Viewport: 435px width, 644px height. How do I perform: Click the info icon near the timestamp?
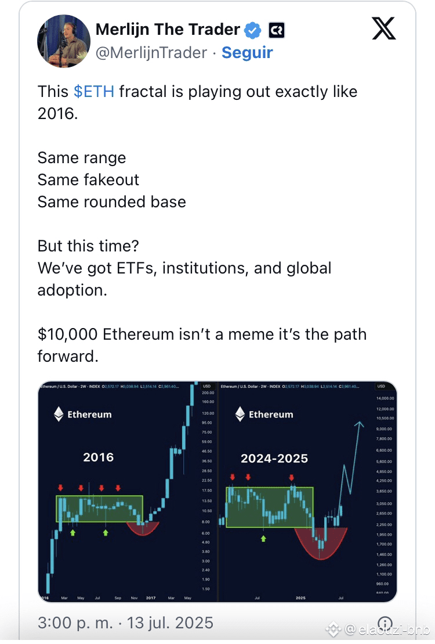(x=385, y=623)
